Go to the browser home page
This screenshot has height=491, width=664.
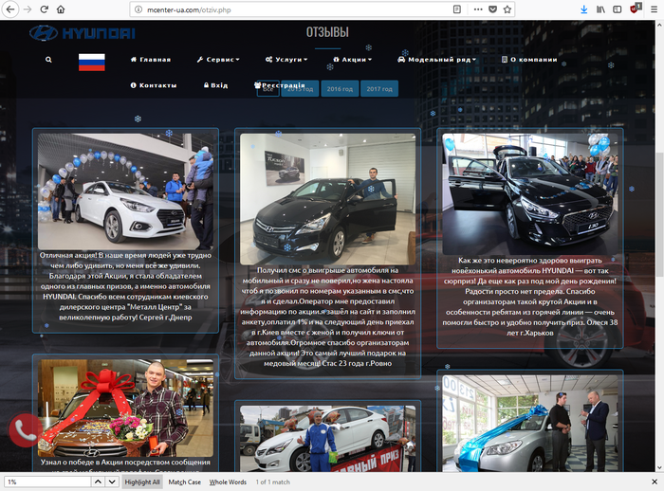pos(61,9)
